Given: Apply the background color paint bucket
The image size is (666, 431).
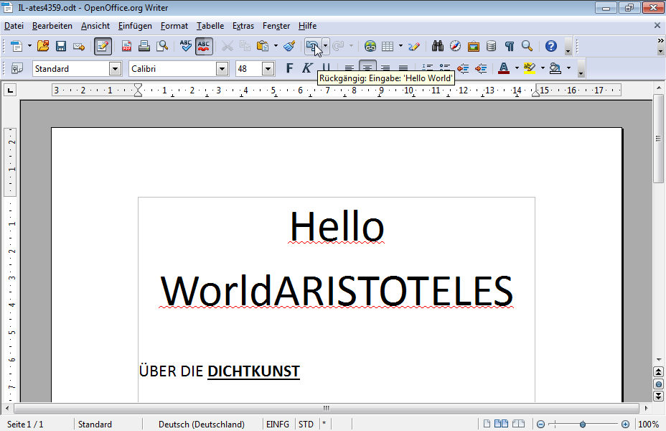Looking at the screenshot, I should click(x=555, y=68).
